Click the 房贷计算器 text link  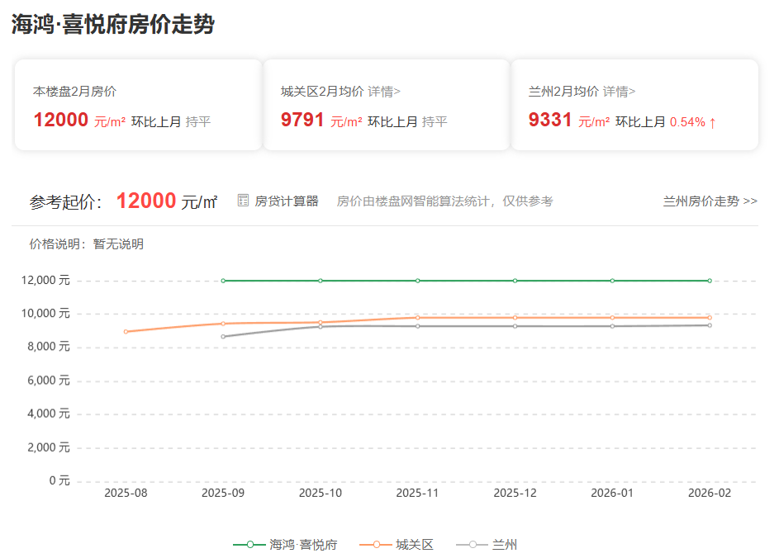(285, 201)
